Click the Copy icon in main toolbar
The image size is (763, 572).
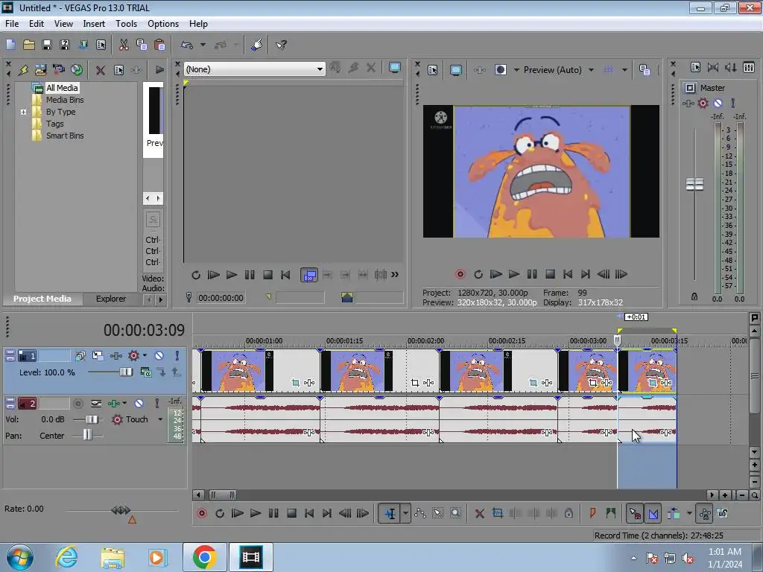[x=142, y=45]
